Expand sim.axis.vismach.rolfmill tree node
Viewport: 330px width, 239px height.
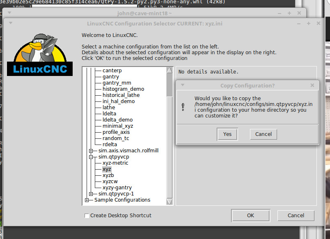pyautogui.click(x=91, y=151)
